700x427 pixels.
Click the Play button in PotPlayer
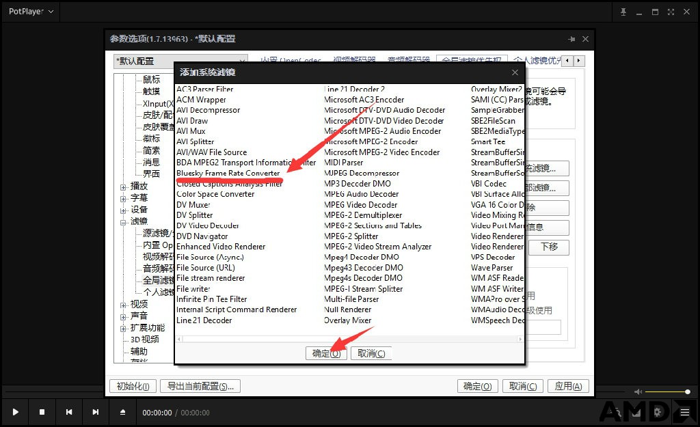tap(16, 412)
